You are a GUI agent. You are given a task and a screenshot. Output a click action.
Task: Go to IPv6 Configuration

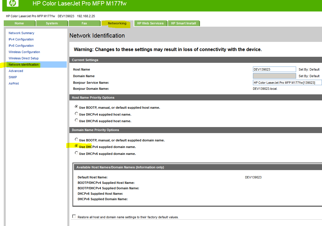[21, 46]
